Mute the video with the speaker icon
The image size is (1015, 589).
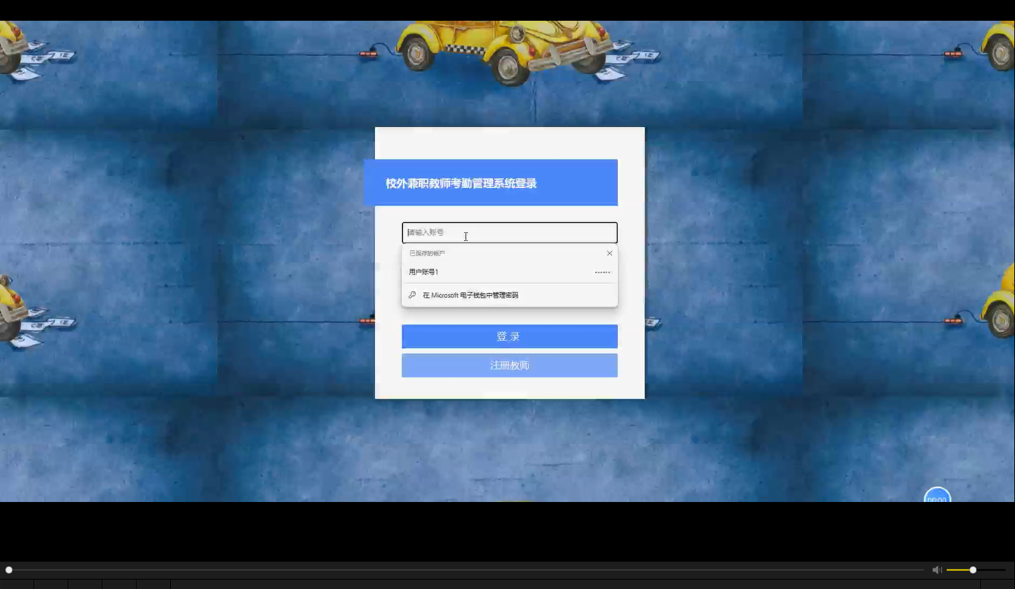[937, 570]
